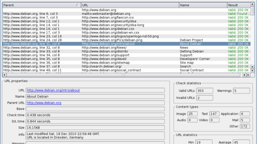Open the Parent URL link http://www.debian.org
Image resolution: width=257 pixels, height=144 pixels.
click(44, 103)
